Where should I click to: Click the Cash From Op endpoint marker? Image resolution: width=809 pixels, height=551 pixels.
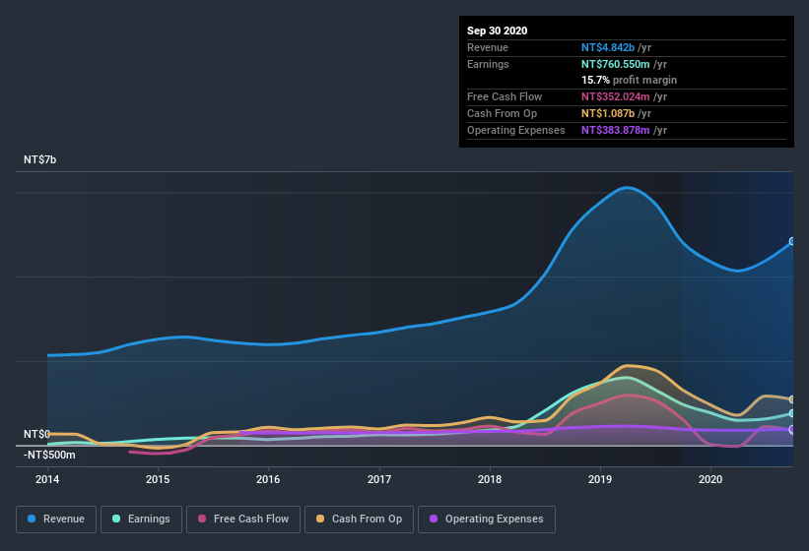click(792, 399)
